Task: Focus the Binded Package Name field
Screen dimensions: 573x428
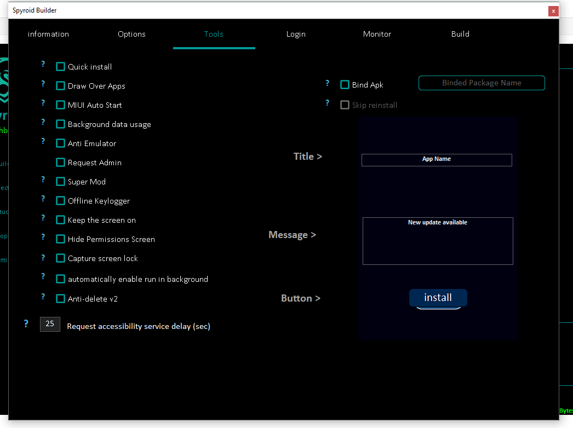Action: click(x=482, y=83)
